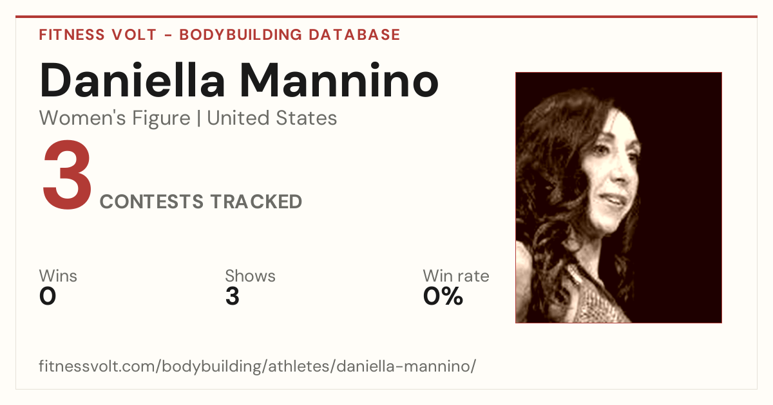Click the Contests Tracked label
This screenshot has height=405, width=773.
(201, 202)
